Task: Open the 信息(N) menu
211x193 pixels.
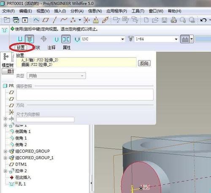Action: [95, 11]
